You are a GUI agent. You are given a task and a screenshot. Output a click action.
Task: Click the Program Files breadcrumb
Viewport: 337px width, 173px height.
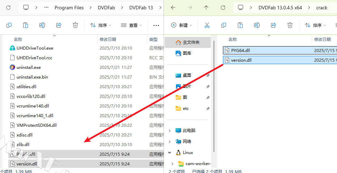pos(69,8)
